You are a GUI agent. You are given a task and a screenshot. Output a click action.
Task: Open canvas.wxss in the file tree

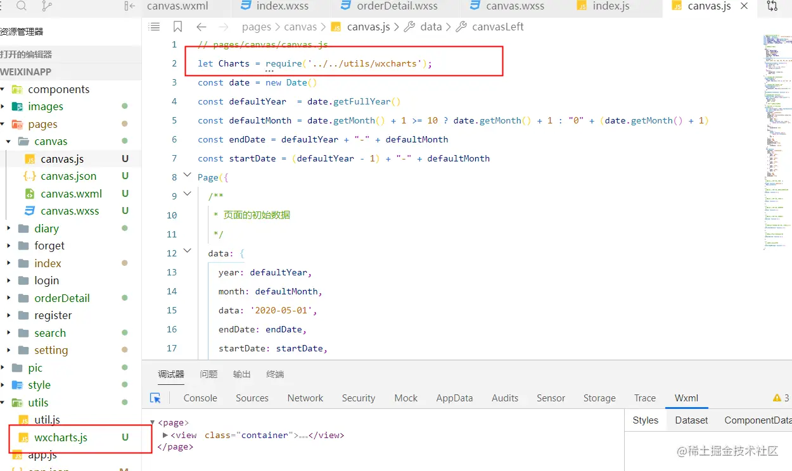pos(70,211)
